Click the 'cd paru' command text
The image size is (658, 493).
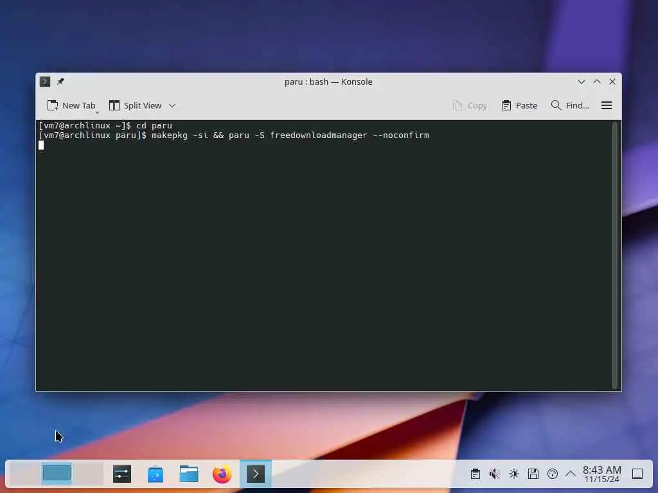(x=154, y=125)
